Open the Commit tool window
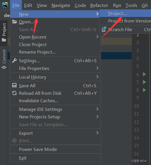 coord(4,59)
